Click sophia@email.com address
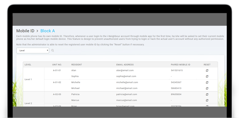This screenshot has width=239, height=118. [126, 76]
